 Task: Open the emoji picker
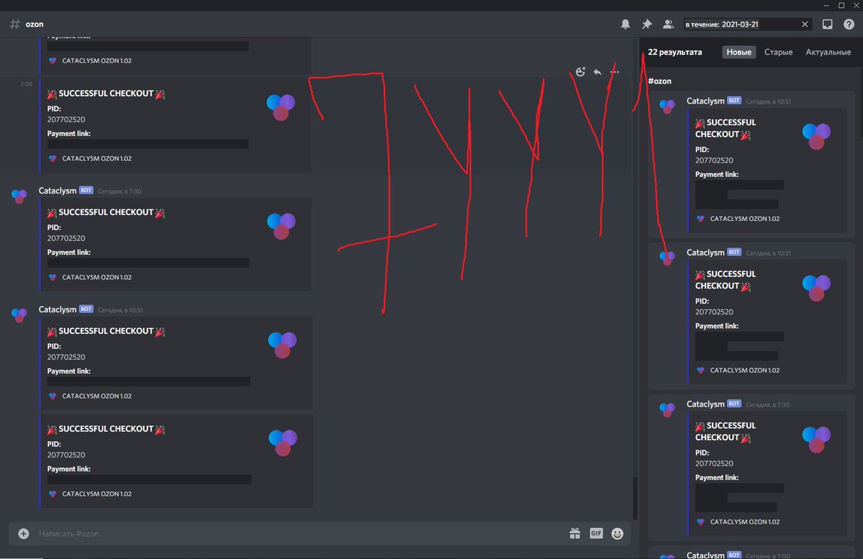[617, 534]
